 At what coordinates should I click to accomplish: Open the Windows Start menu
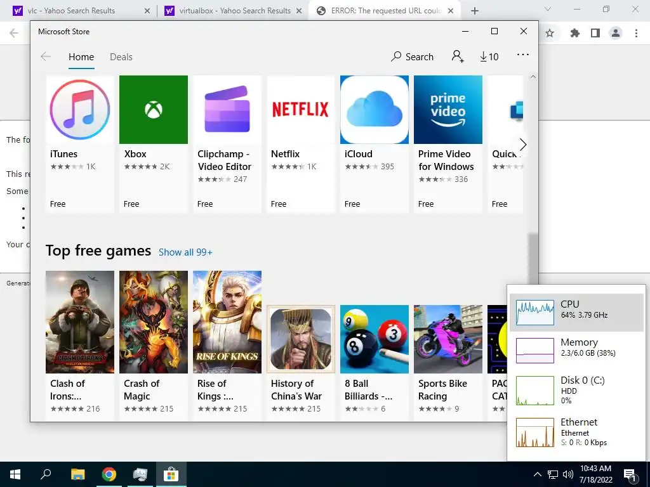[15, 474]
